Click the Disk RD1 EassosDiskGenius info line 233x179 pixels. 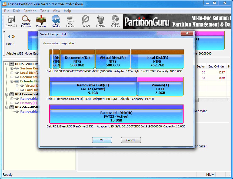[x=100, y=99]
